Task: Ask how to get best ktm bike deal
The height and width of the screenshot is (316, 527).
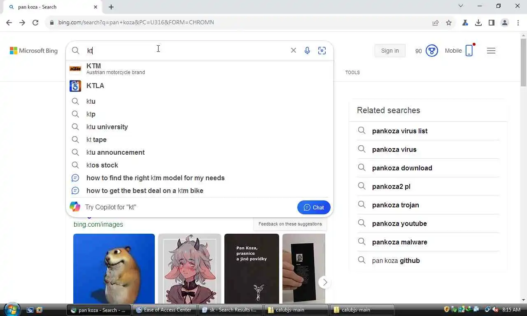Action: tap(199, 191)
